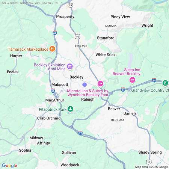Click the Google logo
The image size is (169, 169).
pos(9,166)
